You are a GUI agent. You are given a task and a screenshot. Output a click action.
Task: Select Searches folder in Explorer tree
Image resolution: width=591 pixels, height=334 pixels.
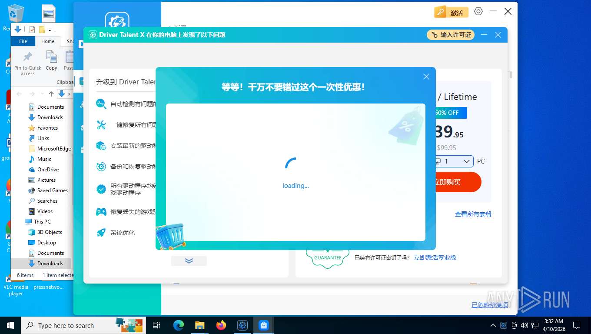tap(47, 201)
